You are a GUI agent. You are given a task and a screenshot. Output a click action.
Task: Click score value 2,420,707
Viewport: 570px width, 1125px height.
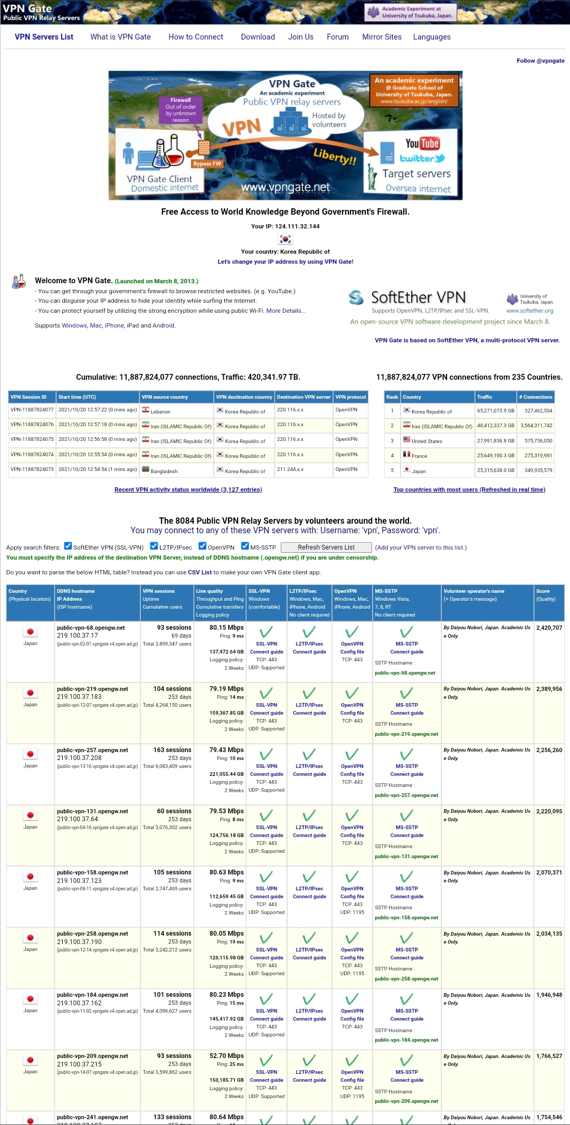tap(549, 628)
